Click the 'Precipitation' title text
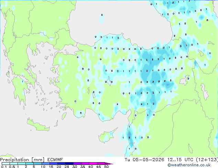The height and width of the screenshot is (168, 218). [14, 160]
